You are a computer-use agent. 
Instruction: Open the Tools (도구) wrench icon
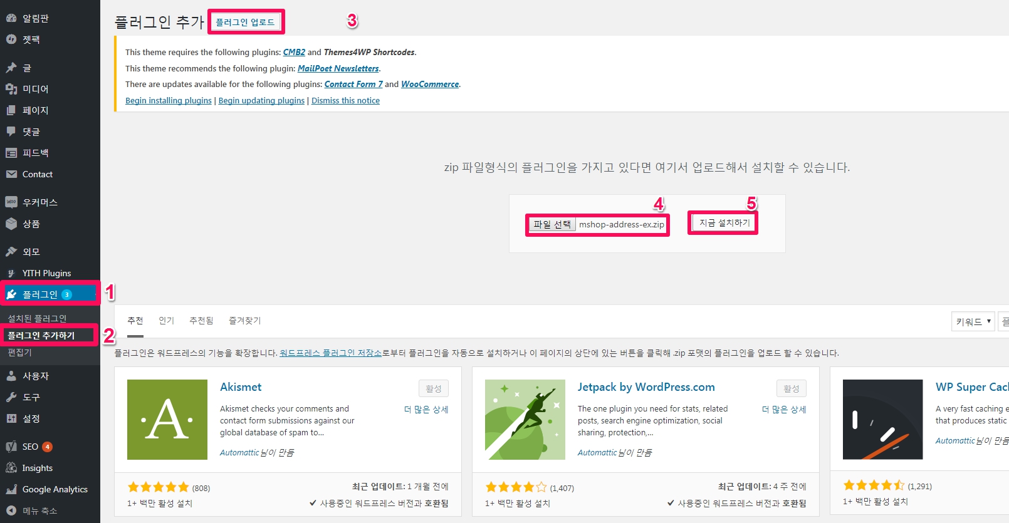tap(11, 397)
